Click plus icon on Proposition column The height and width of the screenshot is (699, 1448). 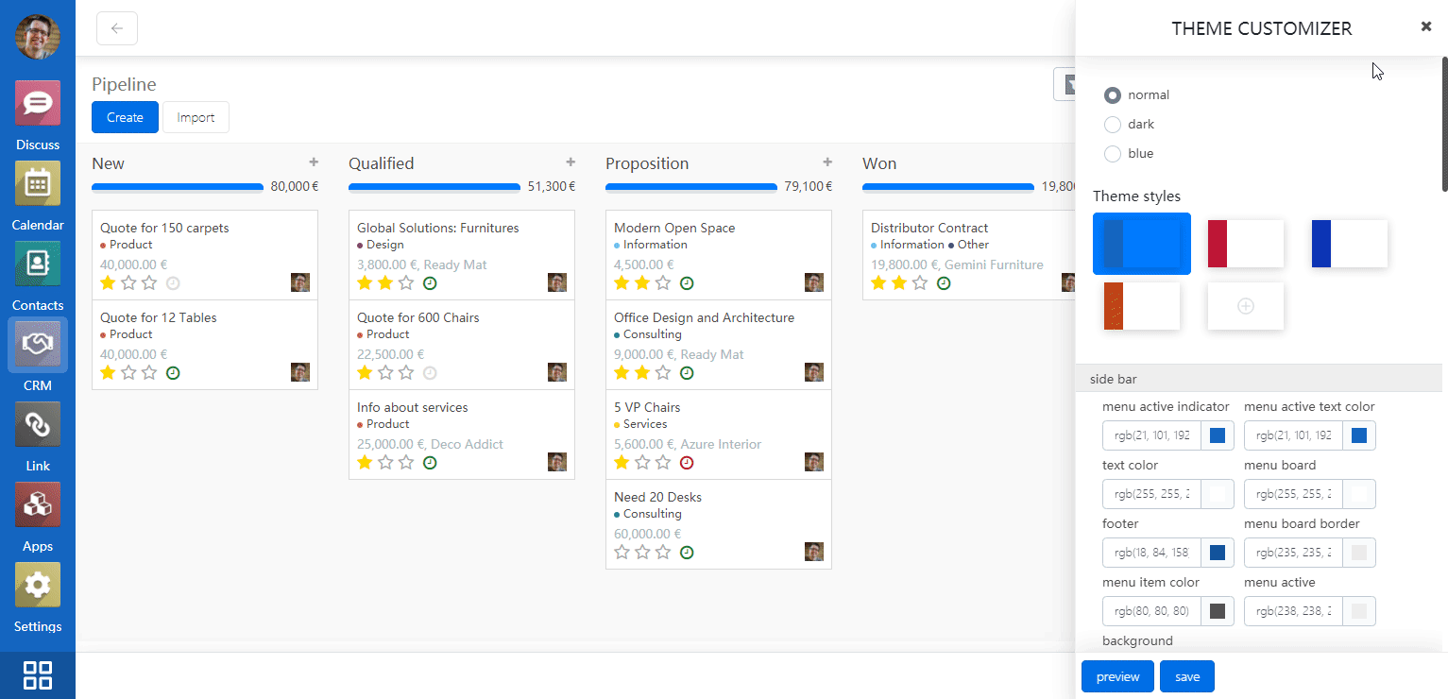click(x=827, y=162)
